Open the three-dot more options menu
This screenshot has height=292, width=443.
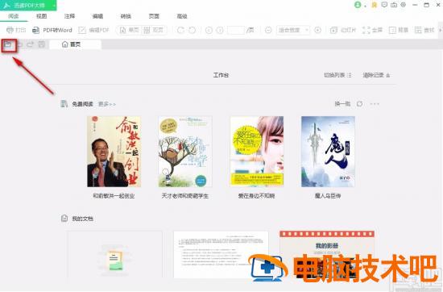click(x=375, y=104)
